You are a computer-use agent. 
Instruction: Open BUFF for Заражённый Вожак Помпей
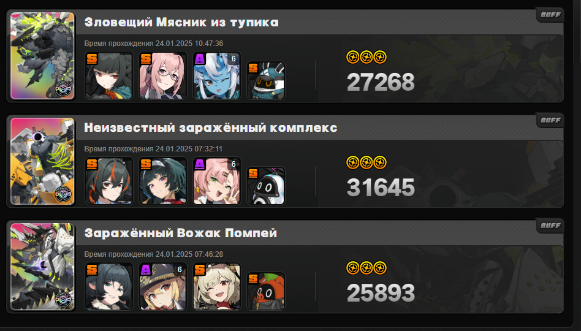[550, 226]
